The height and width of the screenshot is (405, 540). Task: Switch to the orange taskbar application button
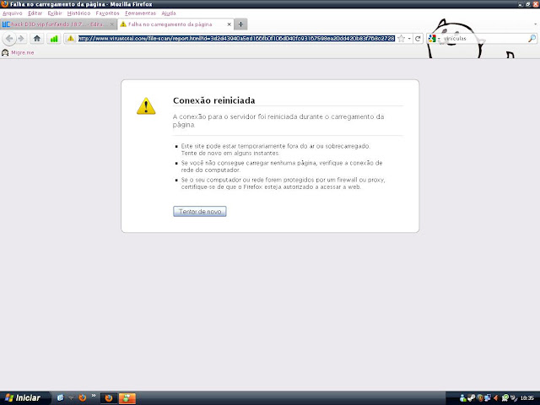coord(127,398)
